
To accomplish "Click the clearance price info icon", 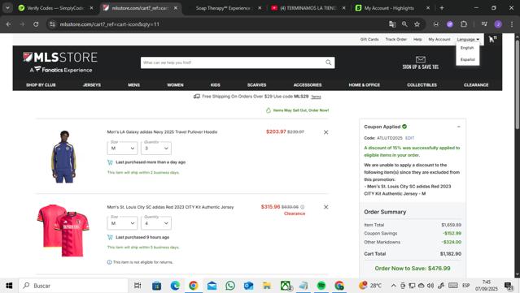I will pyautogui.click(x=302, y=207).
